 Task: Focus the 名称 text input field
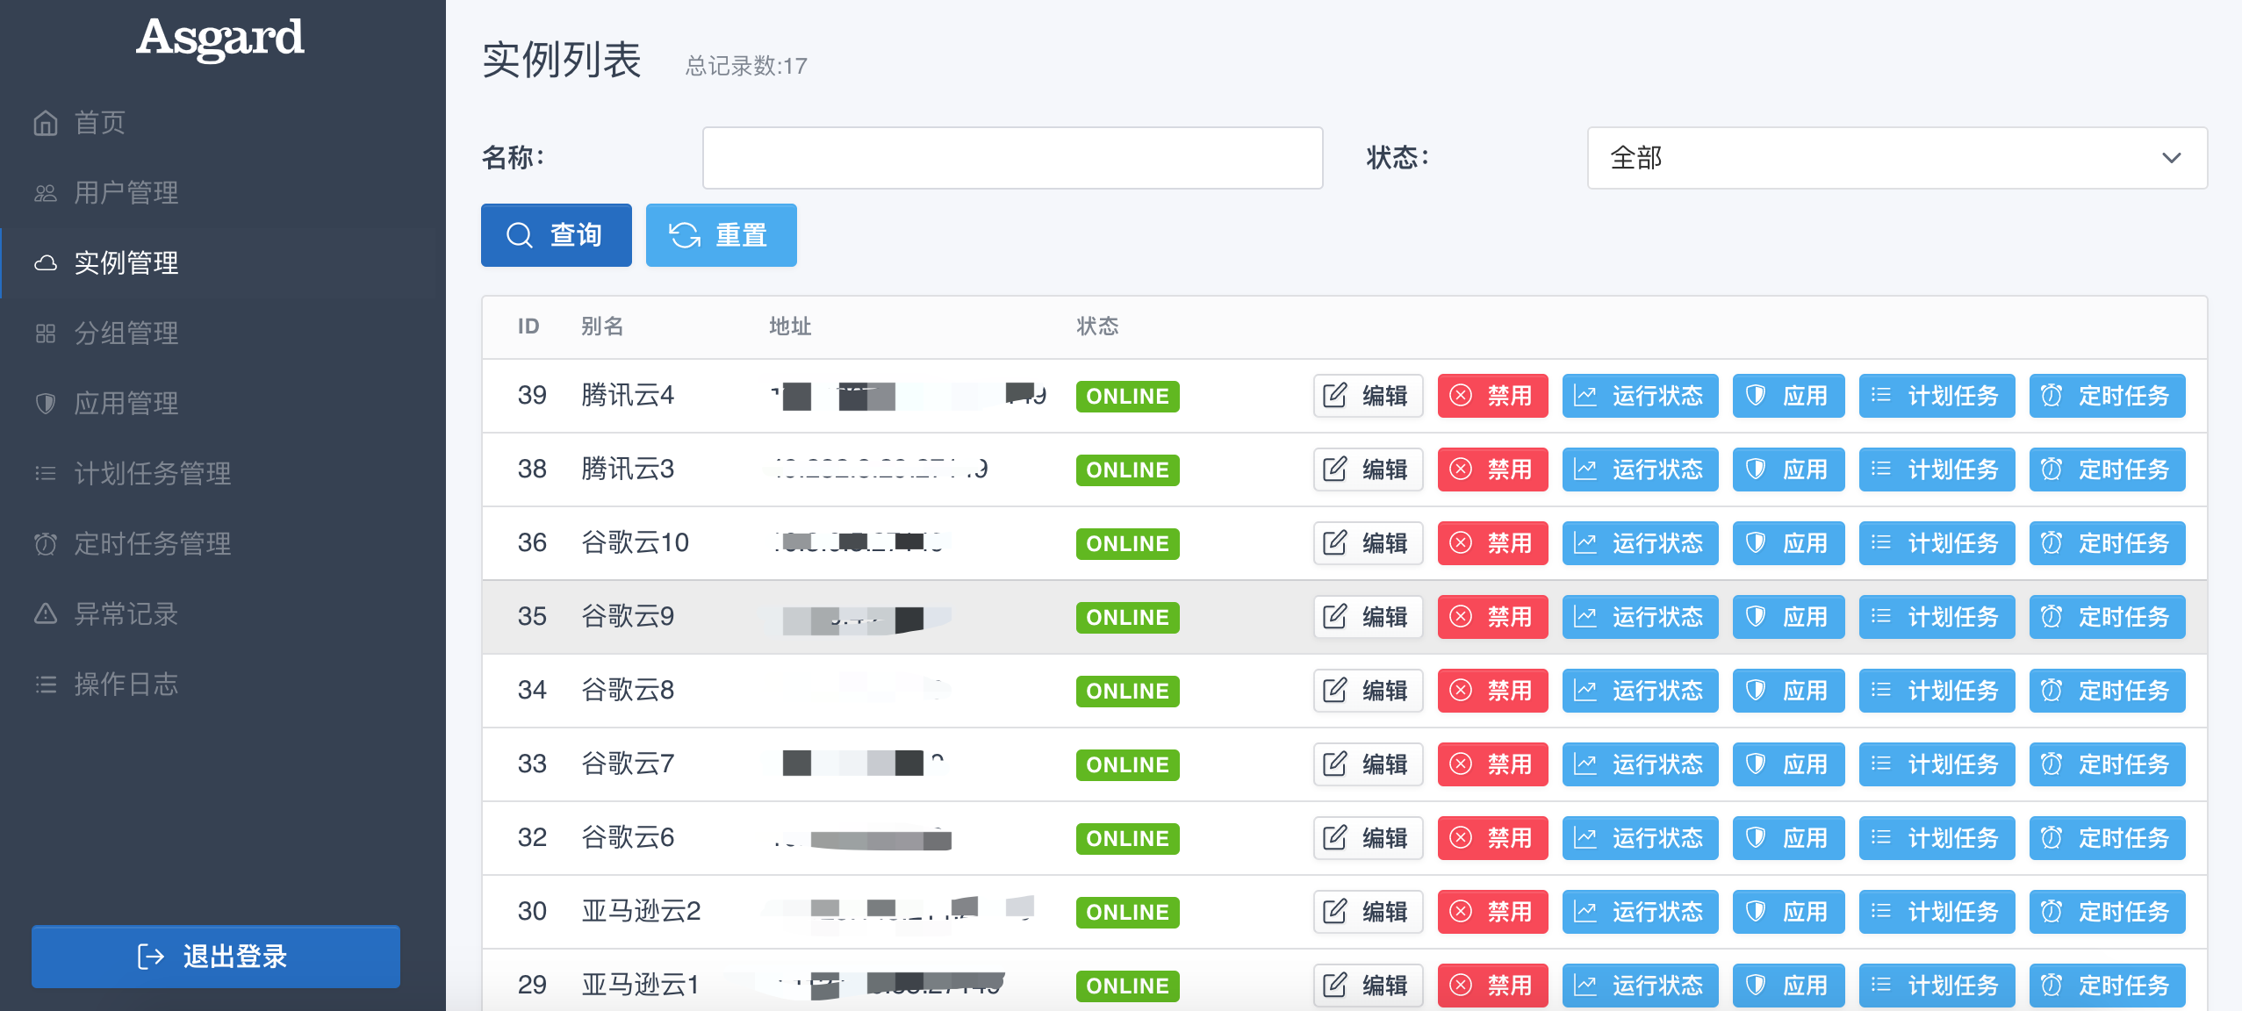point(1012,158)
